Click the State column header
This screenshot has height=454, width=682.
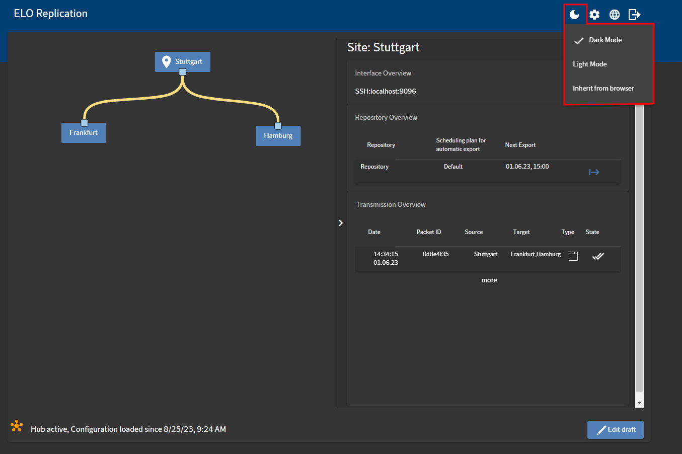tap(592, 232)
